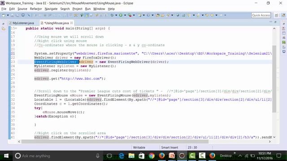Click the horizontal scrollbar thumb
Image resolution: width=287 pixels, height=161 pixels.
[115, 141]
